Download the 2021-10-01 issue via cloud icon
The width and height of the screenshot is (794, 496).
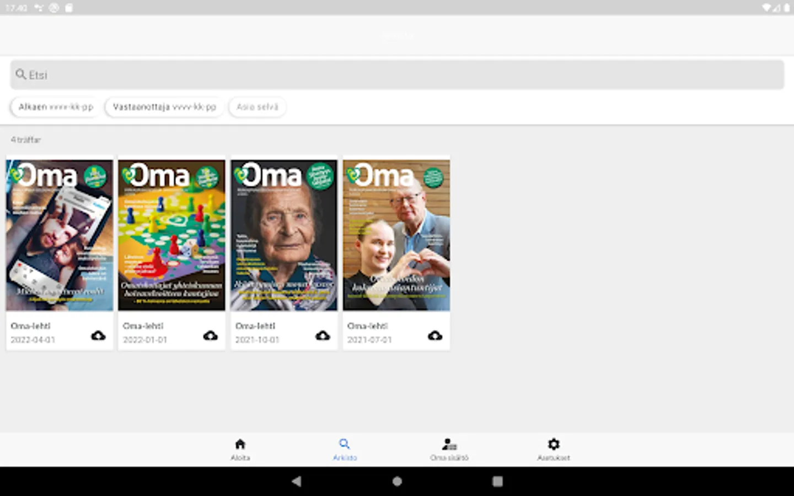coord(323,335)
